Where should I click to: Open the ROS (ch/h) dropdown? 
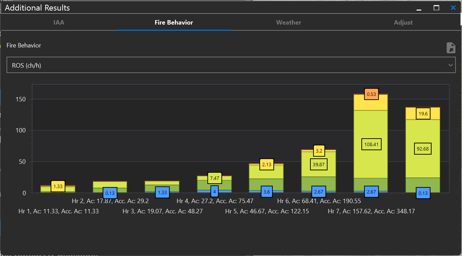click(231, 65)
